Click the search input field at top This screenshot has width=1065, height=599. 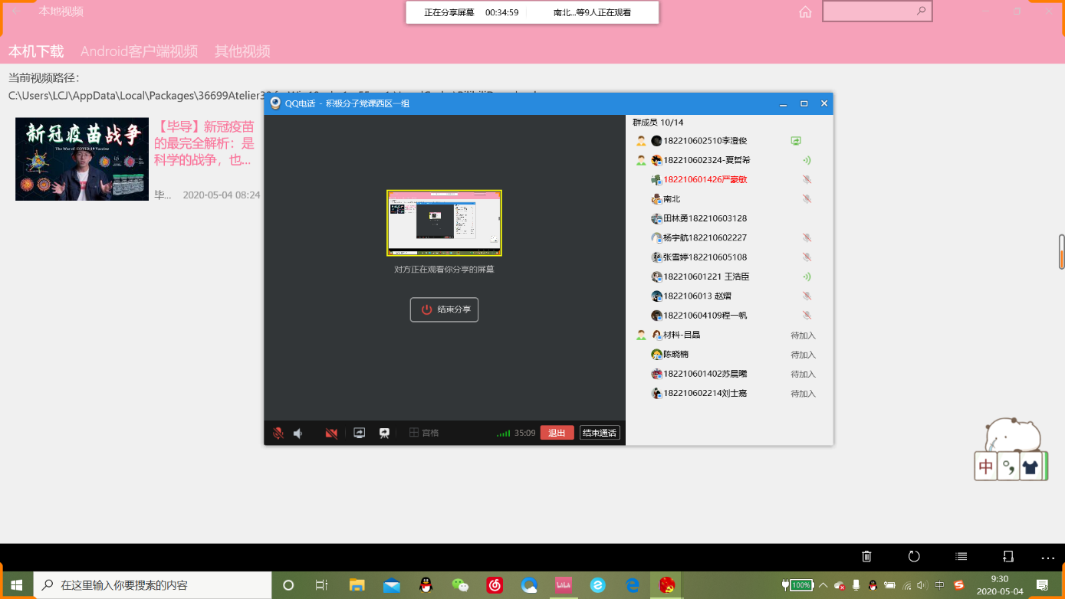(869, 11)
